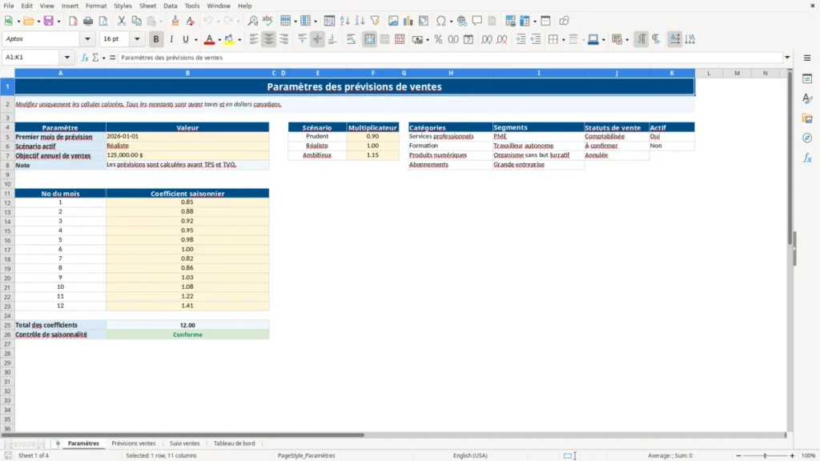Click the Save document icon
Screen dimensions: 820x461
[48, 21]
